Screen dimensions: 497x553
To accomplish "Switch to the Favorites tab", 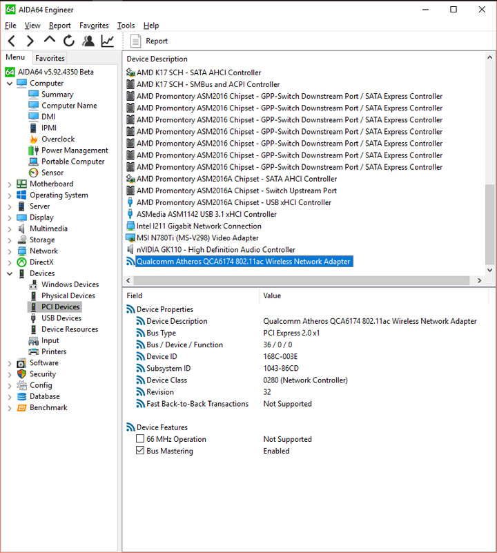I will tap(50, 58).
